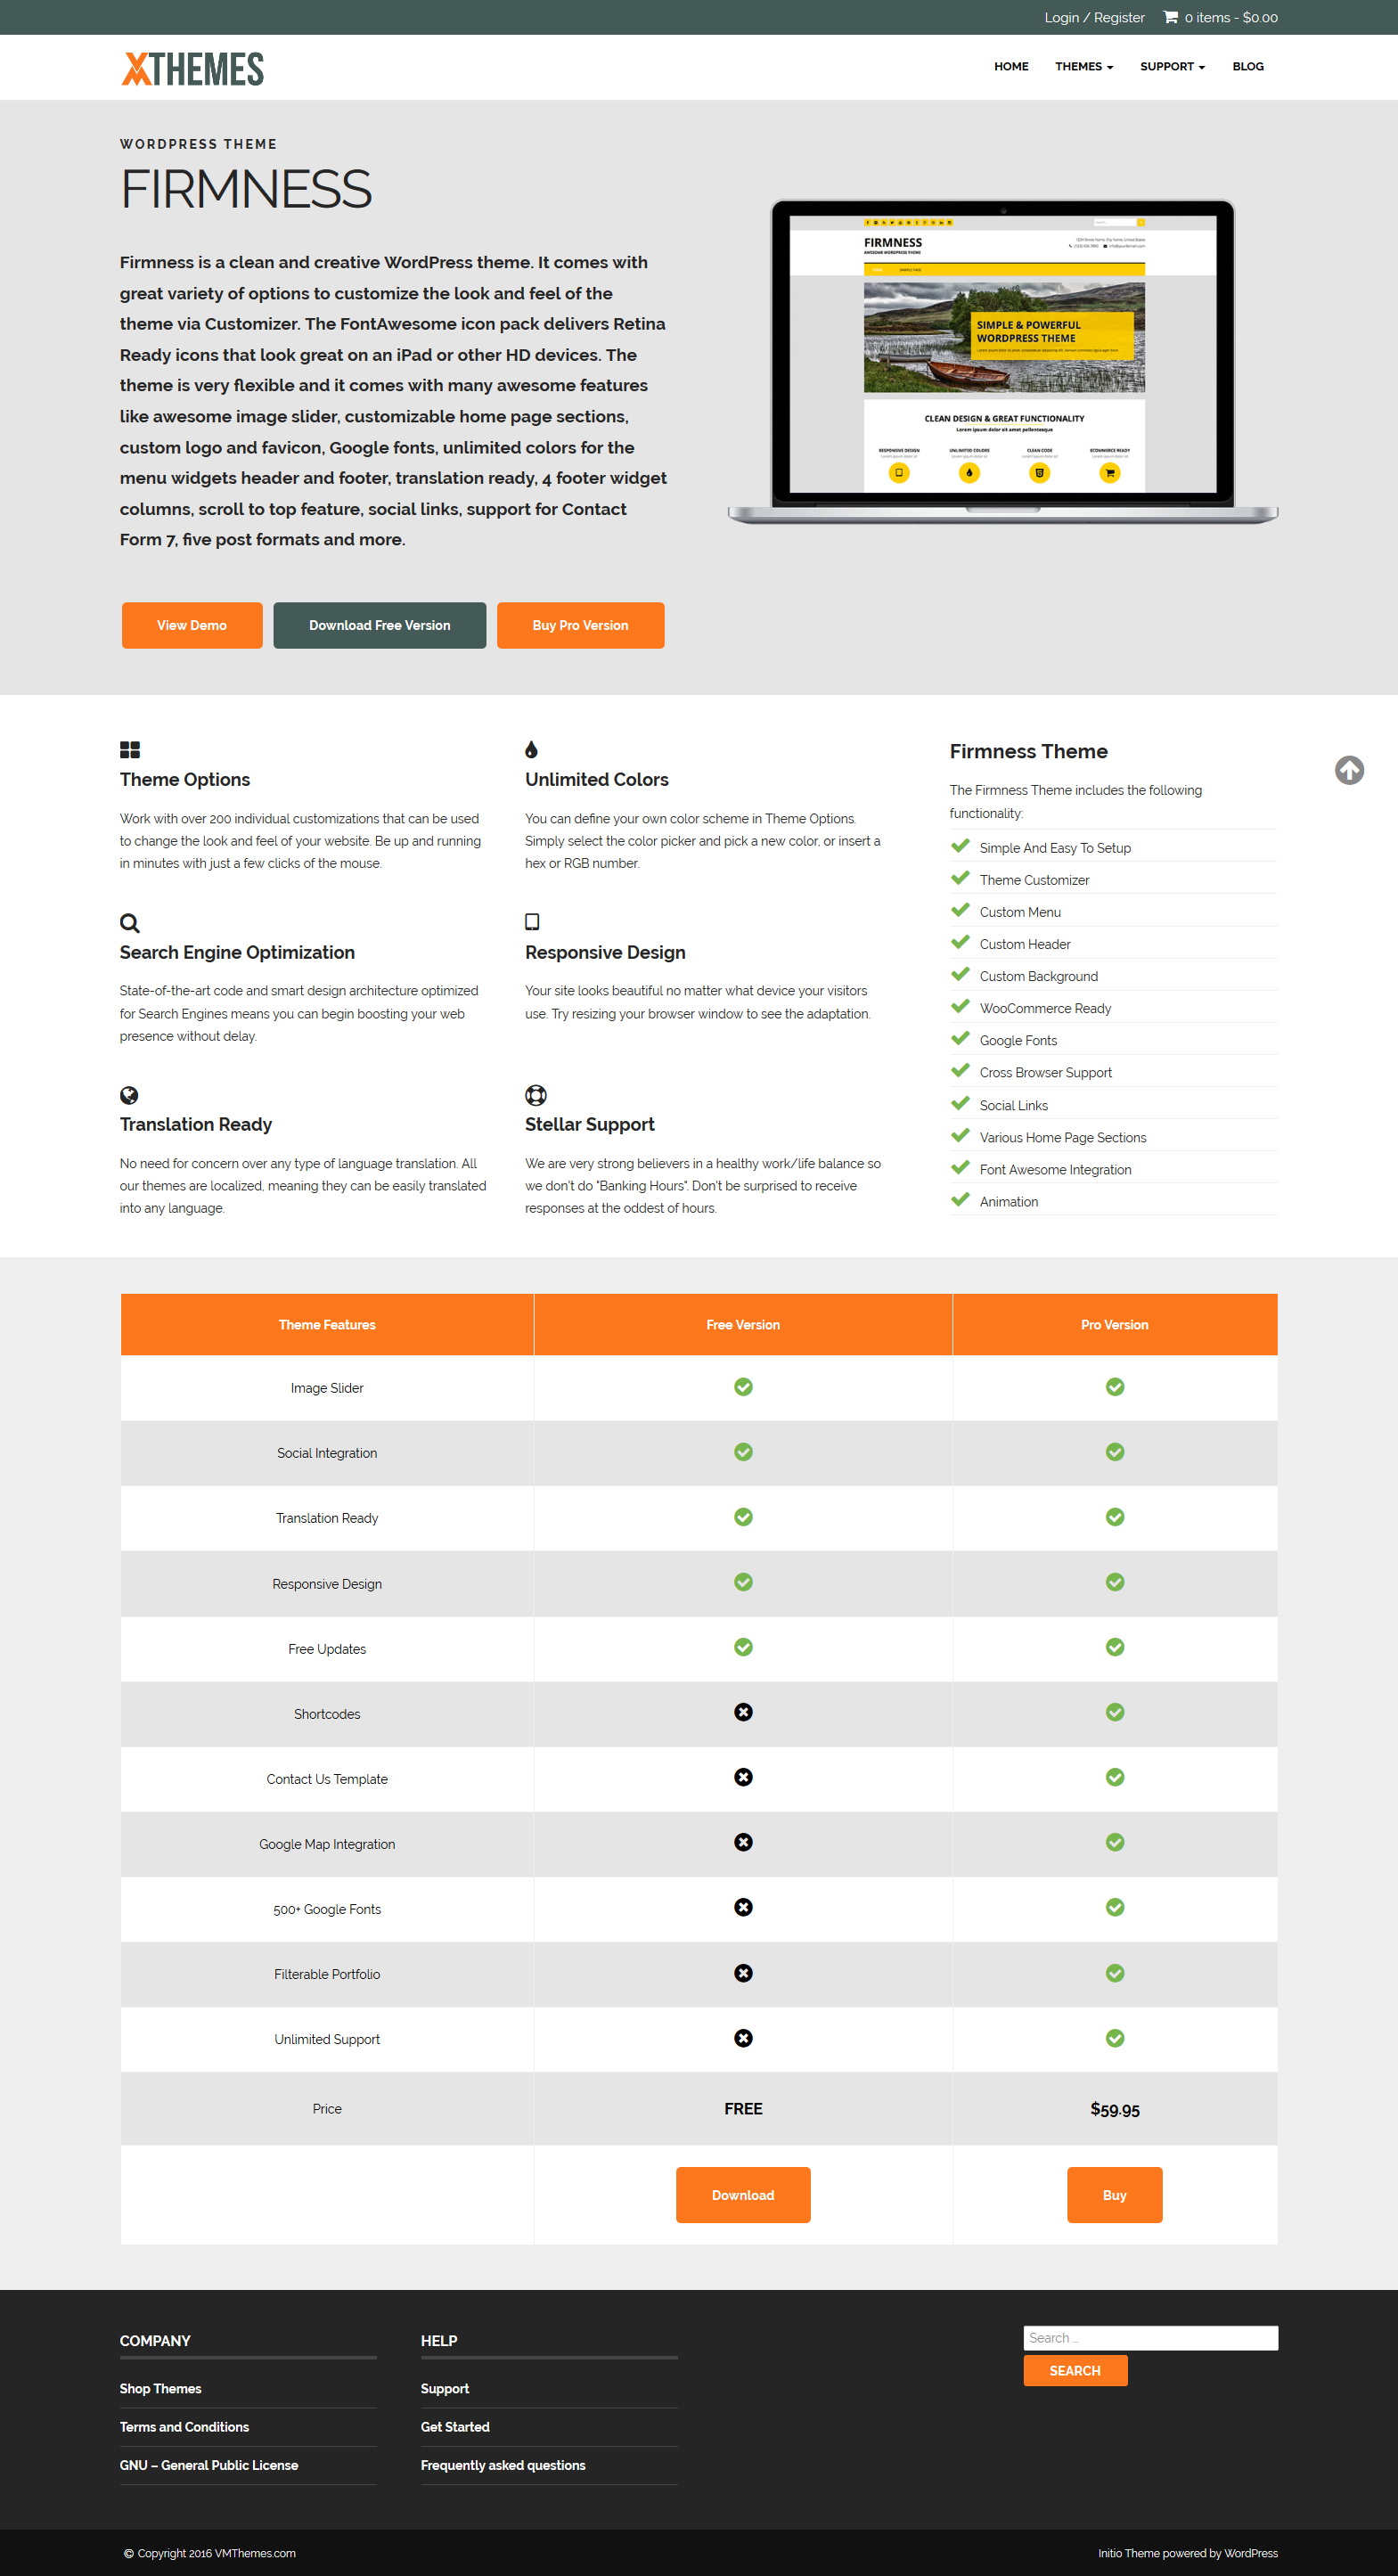Click the Initio Theme footer link

click(x=1129, y=2553)
